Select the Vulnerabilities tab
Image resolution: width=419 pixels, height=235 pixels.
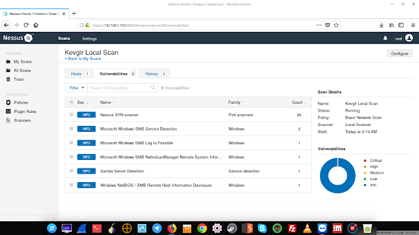(117, 74)
